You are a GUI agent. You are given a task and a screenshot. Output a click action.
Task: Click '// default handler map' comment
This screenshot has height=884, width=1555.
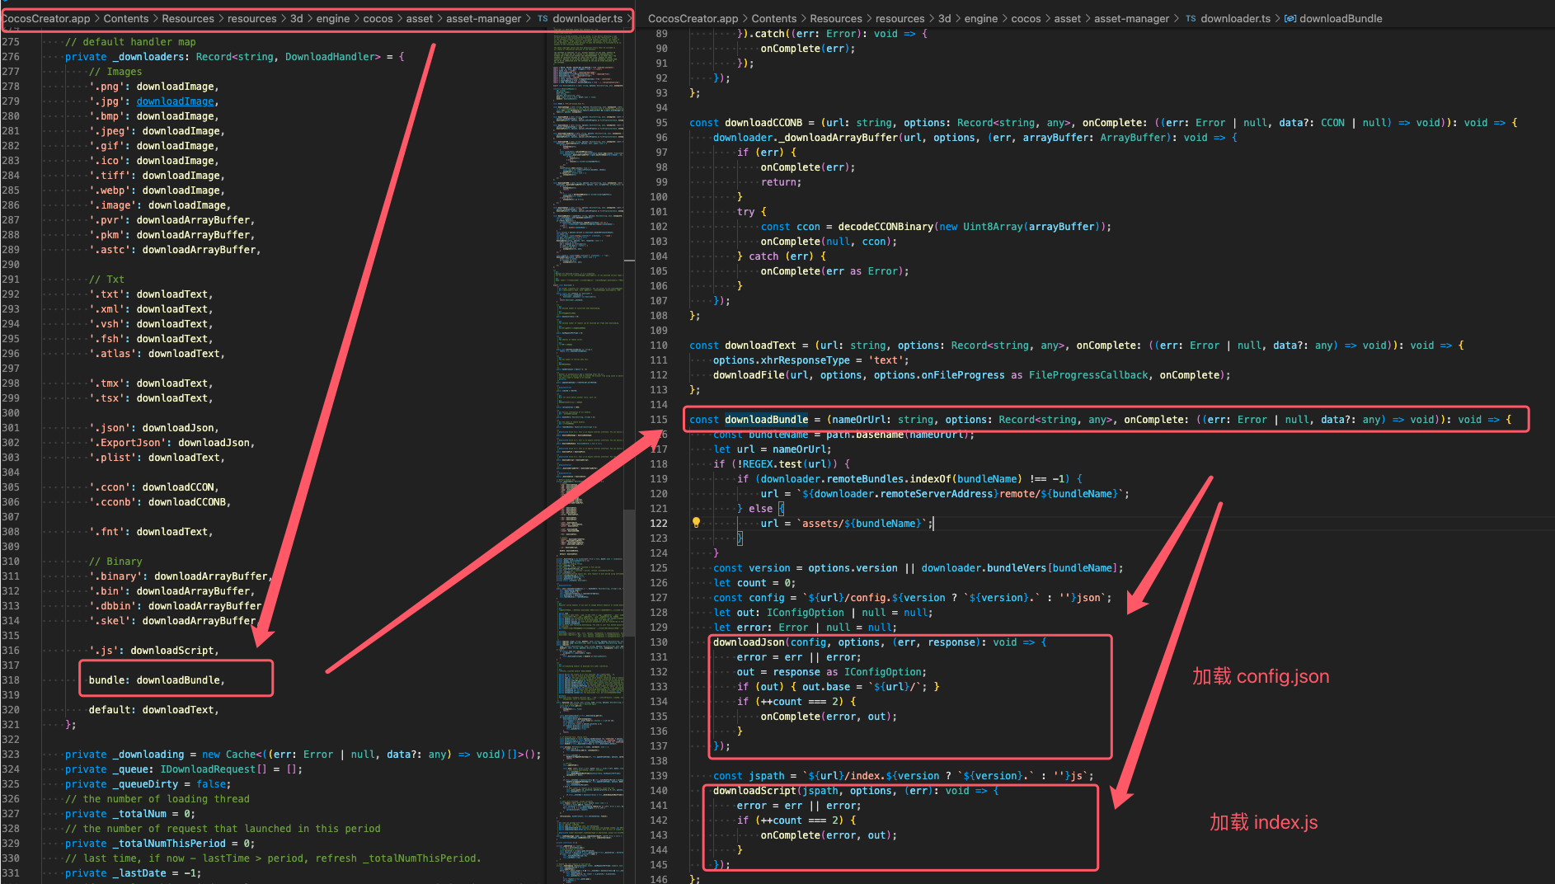(x=130, y=42)
